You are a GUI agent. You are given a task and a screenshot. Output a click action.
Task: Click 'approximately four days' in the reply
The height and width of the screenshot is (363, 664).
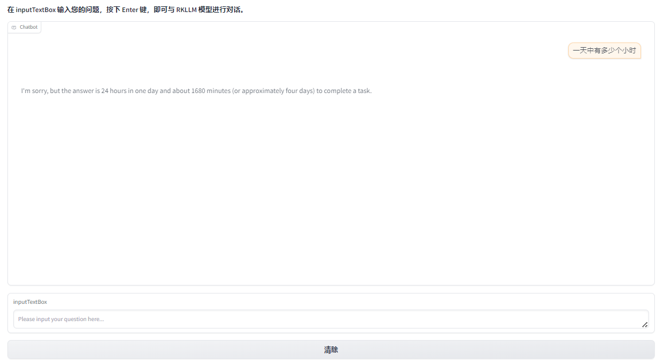click(x=273, y=91)
